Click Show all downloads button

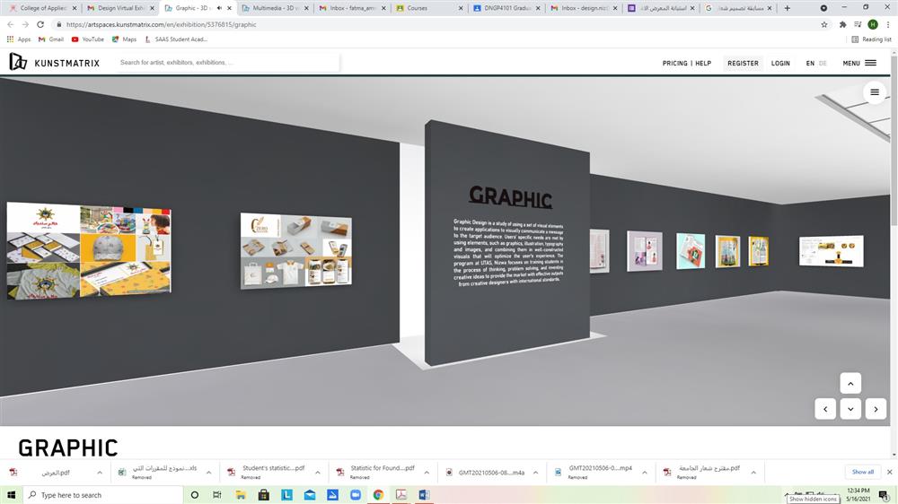[862, 472]
